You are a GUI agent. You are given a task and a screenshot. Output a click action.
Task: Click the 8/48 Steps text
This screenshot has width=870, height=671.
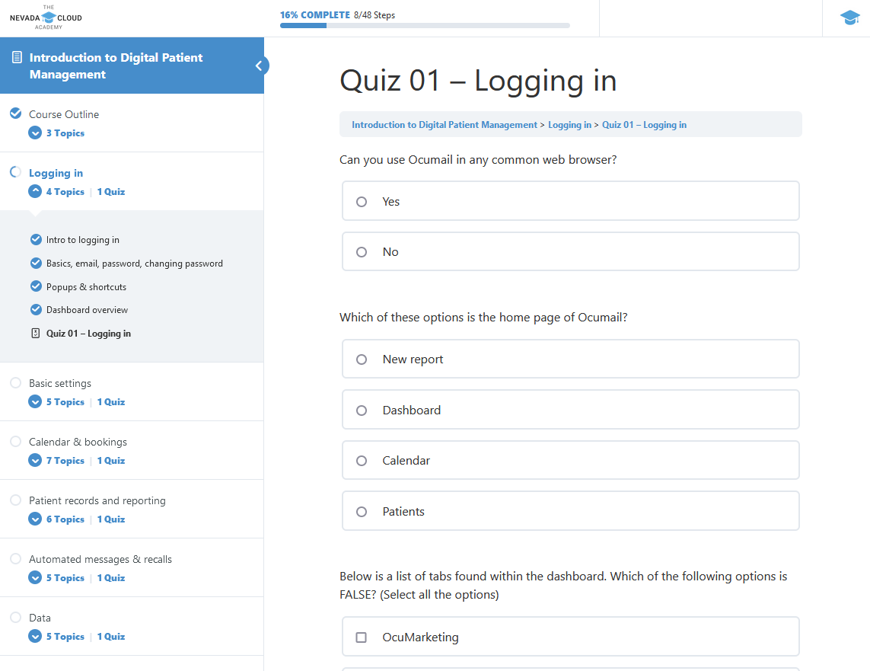coord(374,15)
